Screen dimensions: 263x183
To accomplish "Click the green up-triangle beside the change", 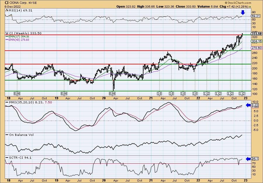I will point(250,7).
